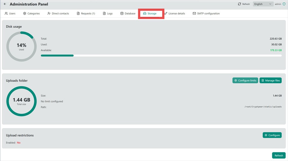
Task: Click the Configure limits button
Action: point(245,80)
